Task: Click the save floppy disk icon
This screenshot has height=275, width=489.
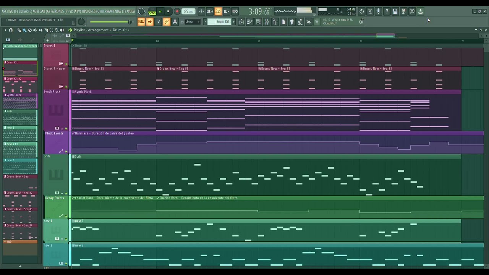Action: click(x=395, y=11)
